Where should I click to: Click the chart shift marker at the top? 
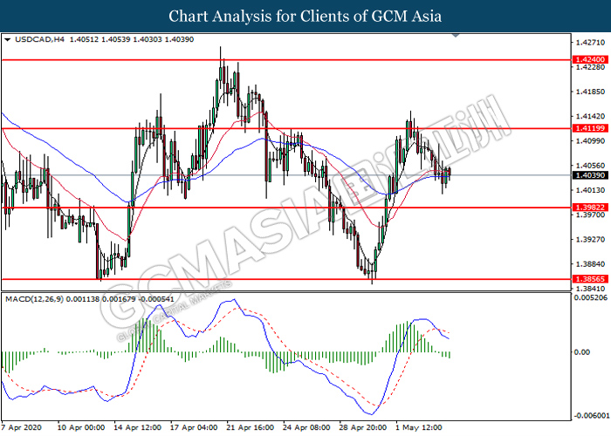pos(456,36)
